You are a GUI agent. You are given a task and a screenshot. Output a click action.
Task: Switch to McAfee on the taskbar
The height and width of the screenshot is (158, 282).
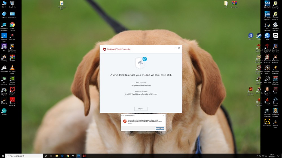point(84,156)
